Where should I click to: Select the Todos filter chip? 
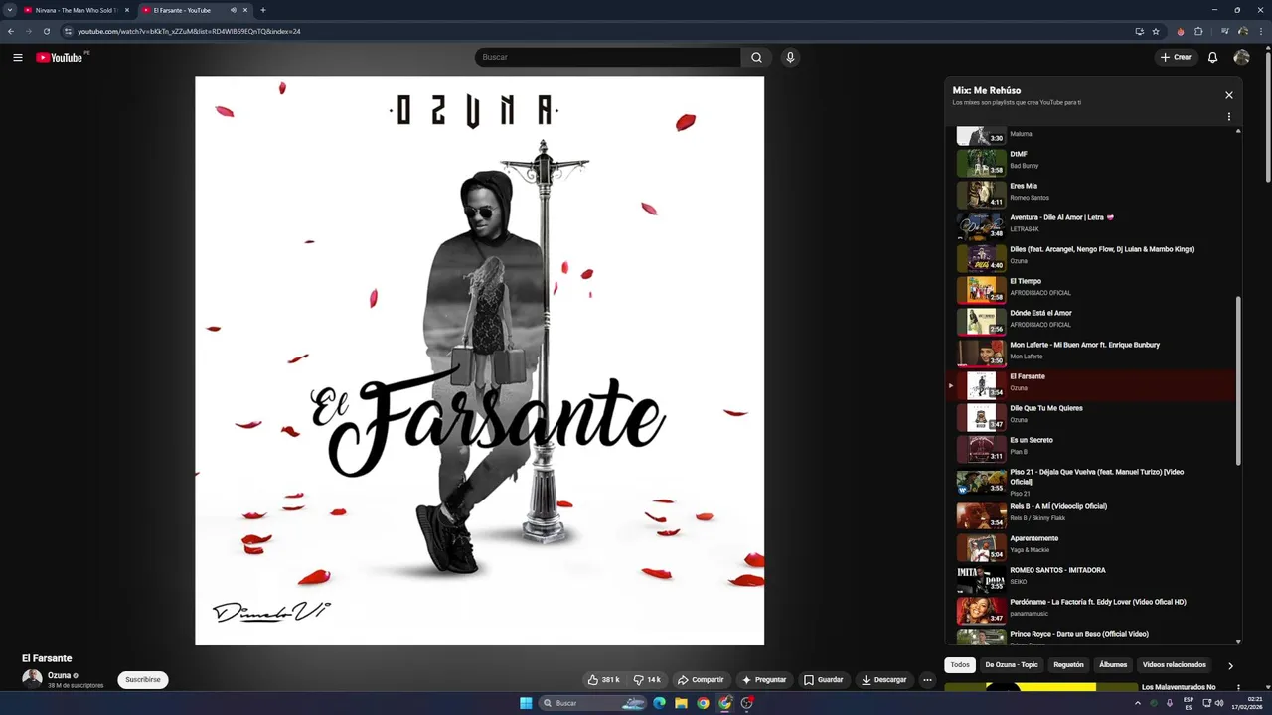click(x=960, y=665)
